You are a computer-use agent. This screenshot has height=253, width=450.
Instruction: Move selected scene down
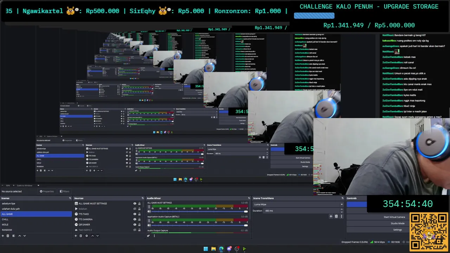point(25,236)
